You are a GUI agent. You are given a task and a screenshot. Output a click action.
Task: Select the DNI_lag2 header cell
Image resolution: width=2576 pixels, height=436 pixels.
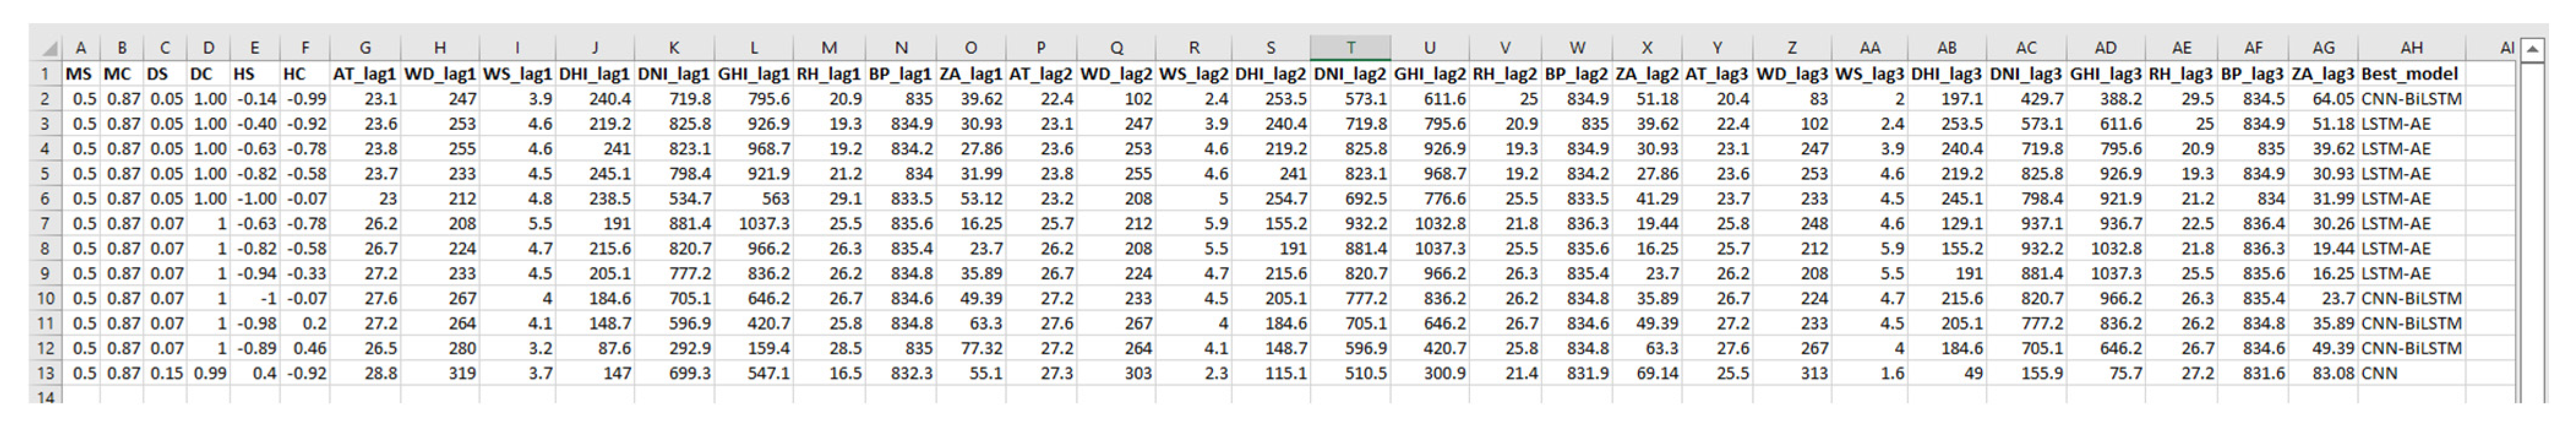[x=1350, y=74]
